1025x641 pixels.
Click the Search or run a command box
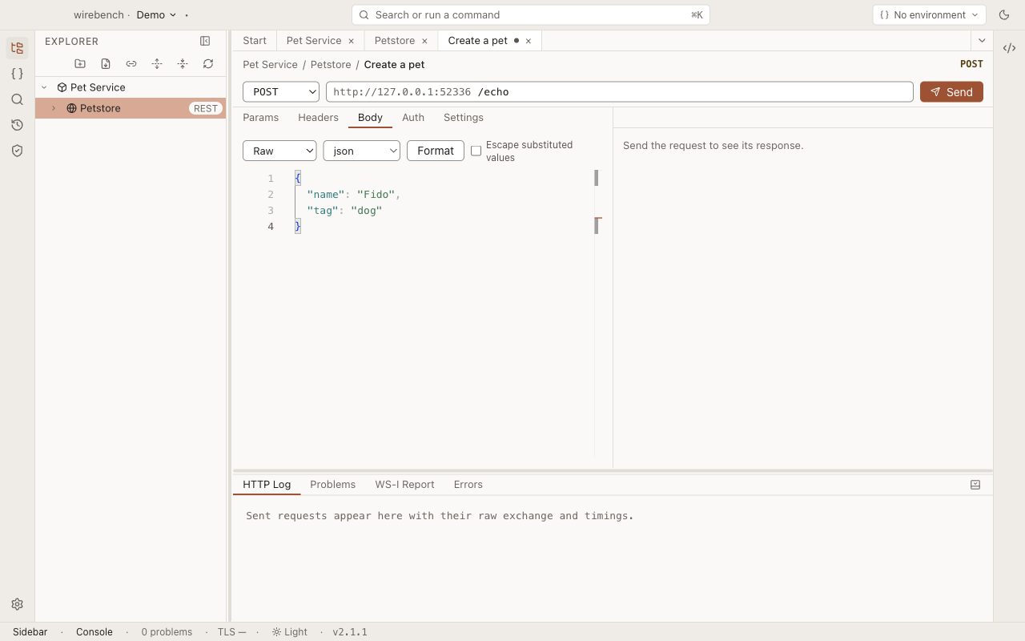(x=531, y=14)
